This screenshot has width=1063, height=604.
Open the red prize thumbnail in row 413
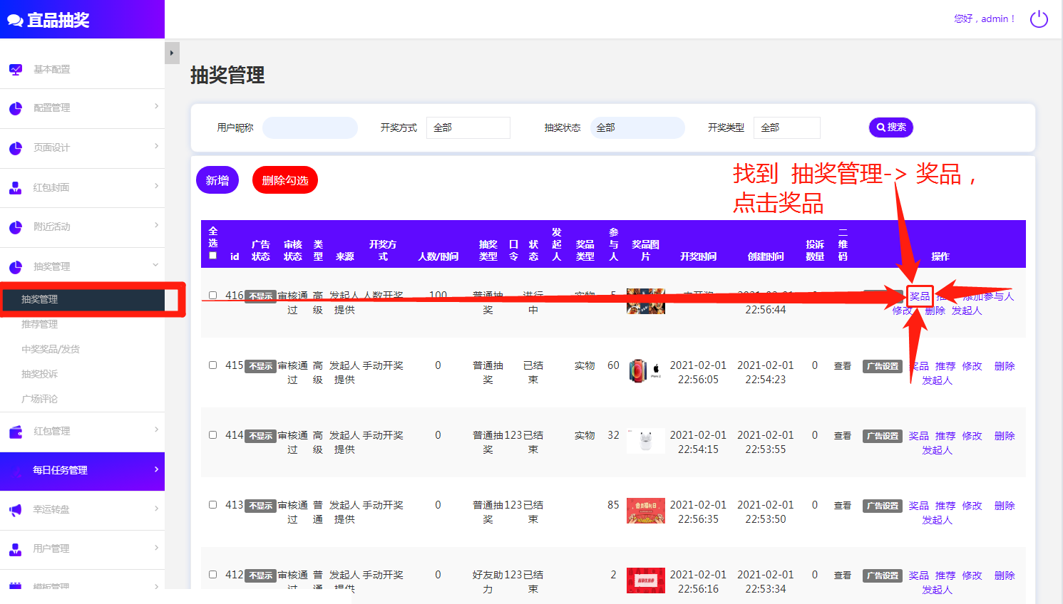tap(646, 511)
